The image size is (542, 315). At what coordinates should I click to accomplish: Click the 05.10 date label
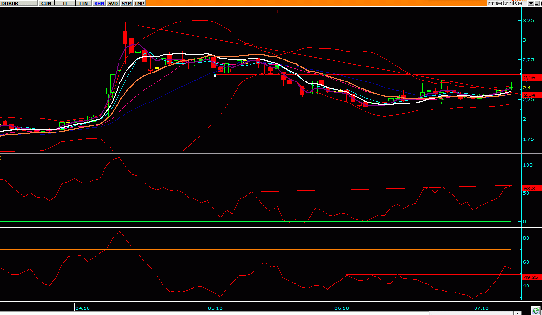215,308
